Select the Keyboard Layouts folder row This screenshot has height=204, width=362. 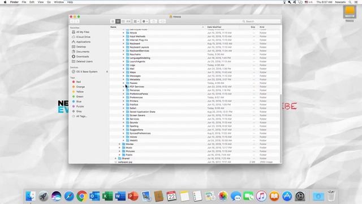[x=195, y=47]
